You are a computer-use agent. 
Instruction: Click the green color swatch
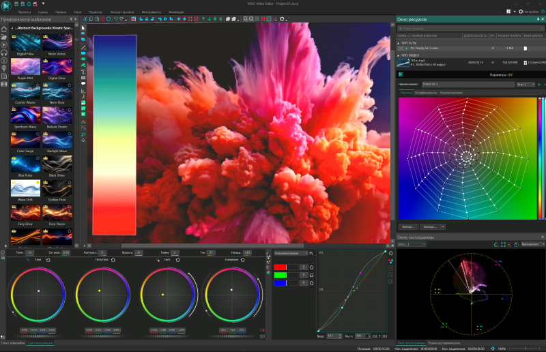pyautogui.click(x=280, y=275)
